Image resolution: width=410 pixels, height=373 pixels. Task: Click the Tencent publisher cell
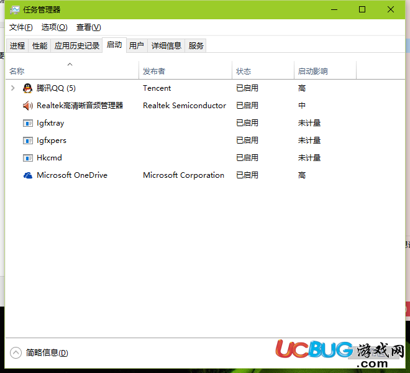point(157,88)
